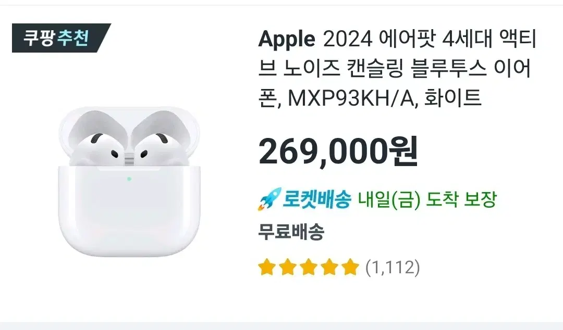
Task: Click the 쿠팡추천 badge
Action: (x=62, y=38)
